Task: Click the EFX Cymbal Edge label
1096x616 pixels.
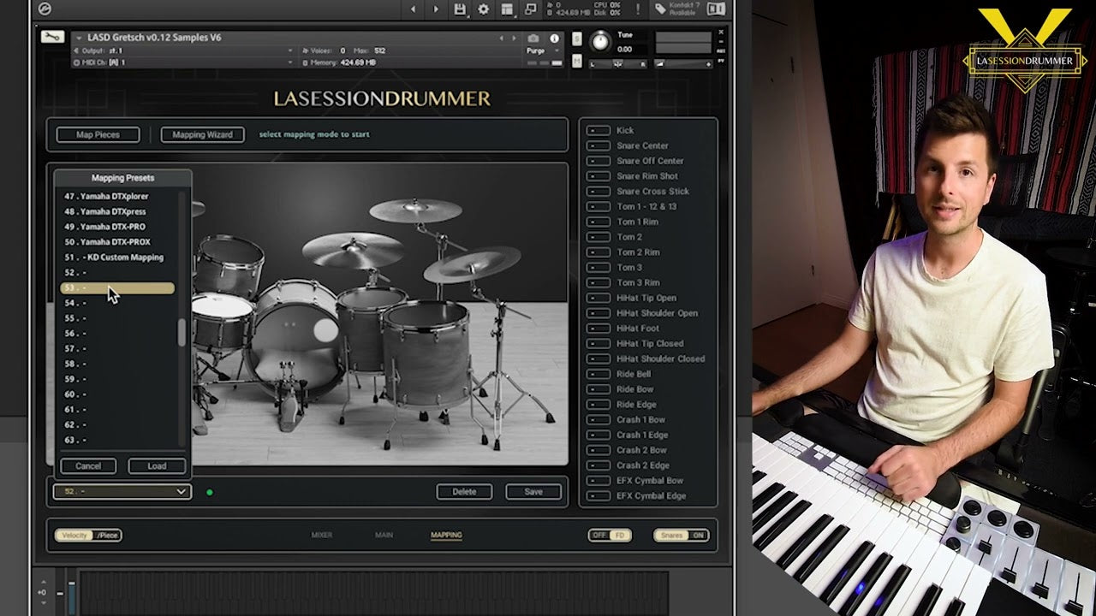Action: tap(651, 496)
